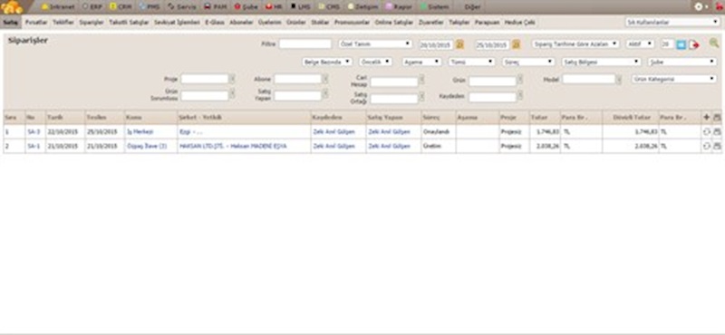The width and height of the screenshot is (725, 335).
Task: Click the print icon on order SA-1 row
Action: pos(717,146)
